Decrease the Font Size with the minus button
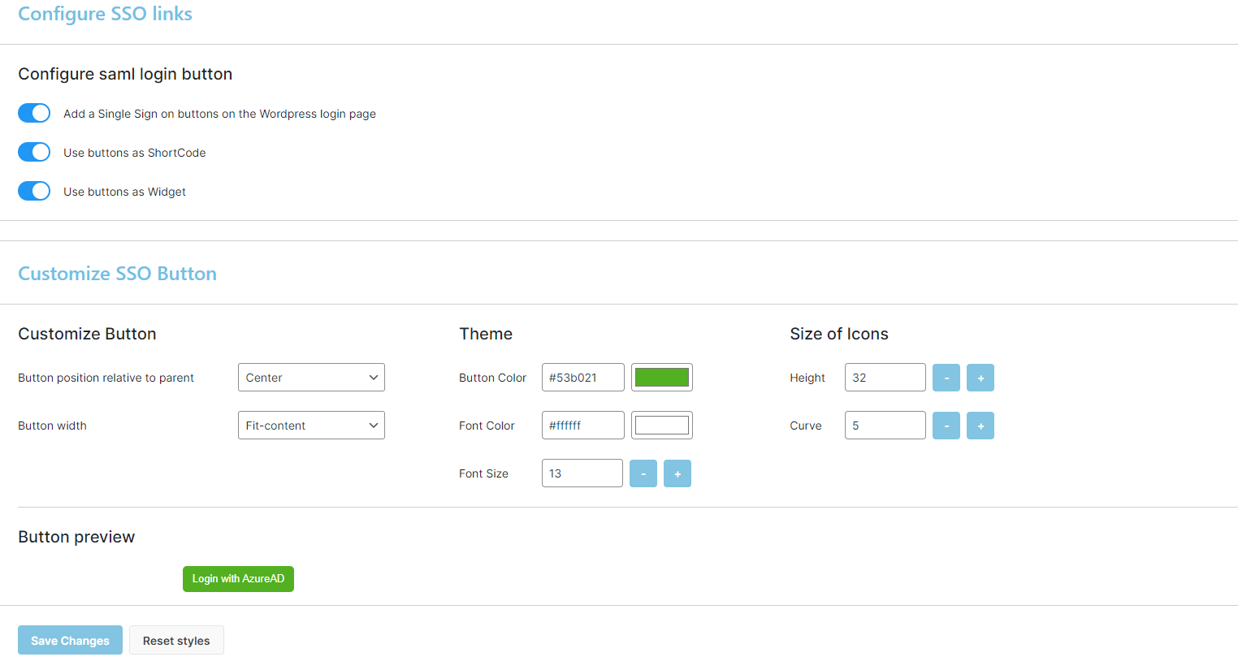1238x670 pixels. pos(643,473)
